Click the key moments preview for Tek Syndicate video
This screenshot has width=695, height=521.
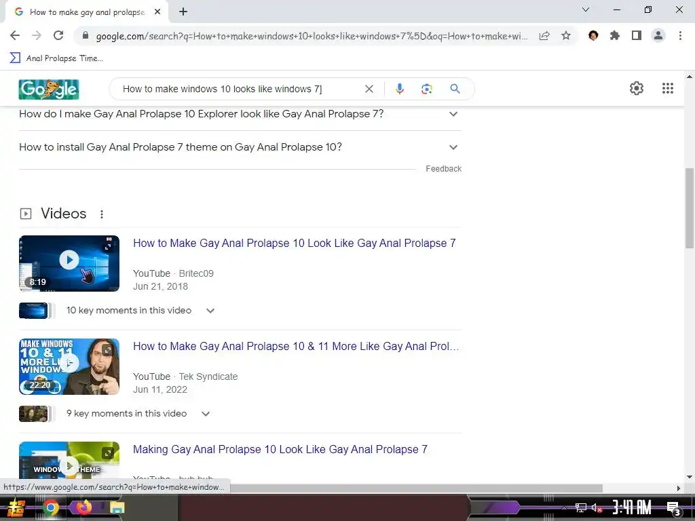click(x=37, y=414)
